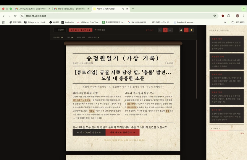Open the 모든 북마크 folder
This screenshot has height=160, width=247.
point(238,22)
